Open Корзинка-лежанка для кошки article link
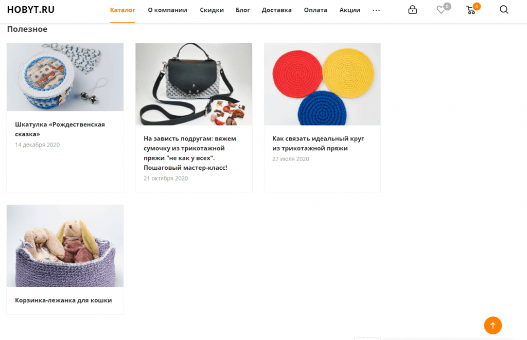Image resolution: width=527 pixels, height=340 pixels. pos(63,300)
